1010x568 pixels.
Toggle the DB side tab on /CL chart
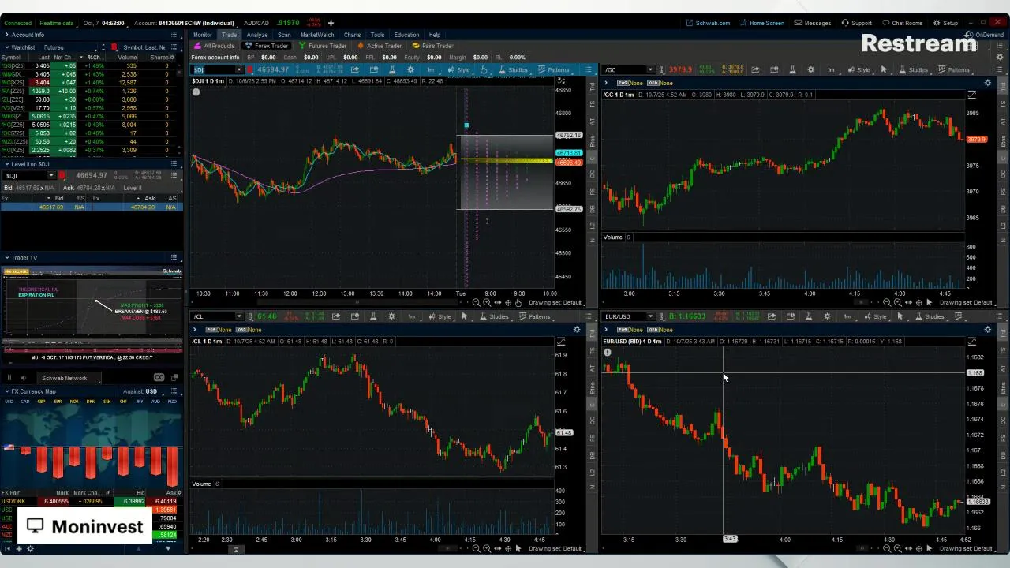point(593,456)
